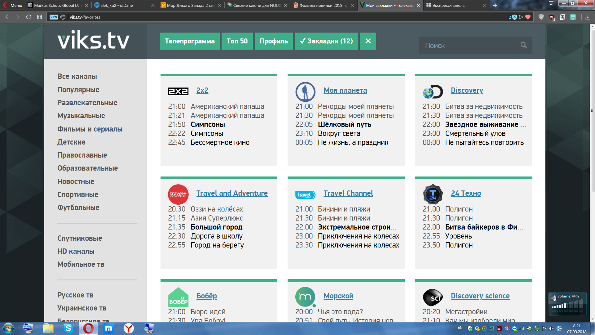Switch to the Экспресс-панель tab

tap(448, 5)
